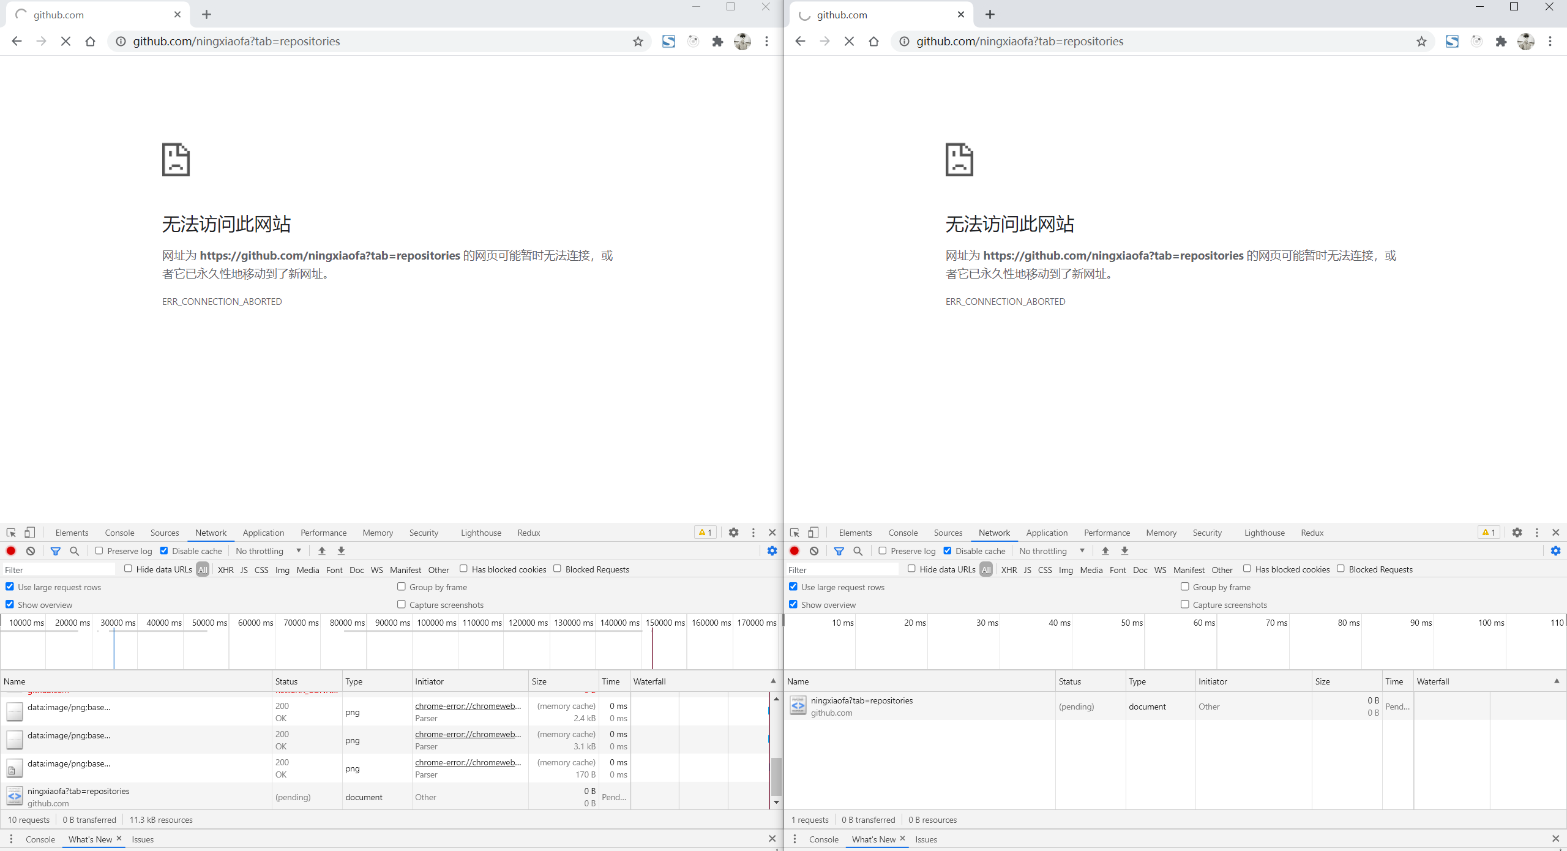Filter by XHR type in left DevTools
1567x851 pixels.
226,569
